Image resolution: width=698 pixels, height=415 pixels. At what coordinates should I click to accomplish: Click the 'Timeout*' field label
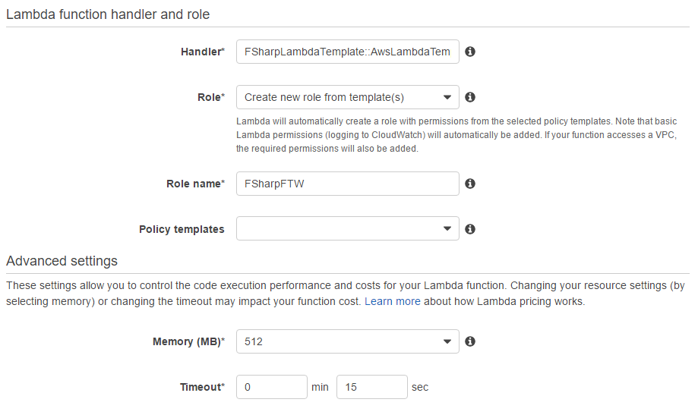click(202, 387)
